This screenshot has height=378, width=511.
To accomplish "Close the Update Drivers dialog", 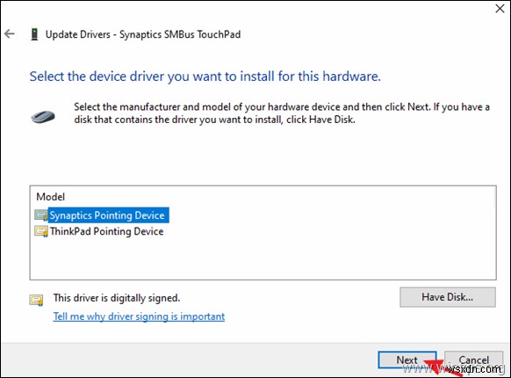I will pos(500,9).
